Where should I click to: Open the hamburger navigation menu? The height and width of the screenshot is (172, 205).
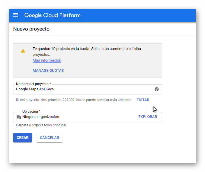click(x=15, y=15)
